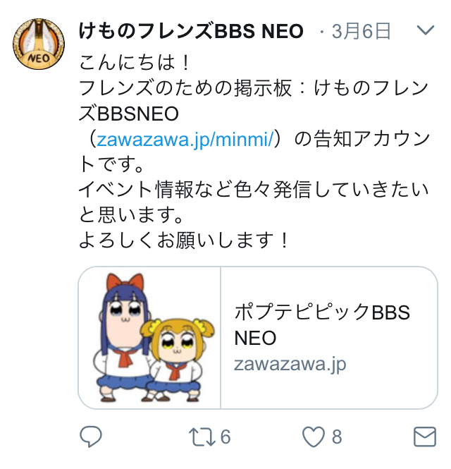Click the よろしくお願いします！ closing line

(x=184, y=240)
